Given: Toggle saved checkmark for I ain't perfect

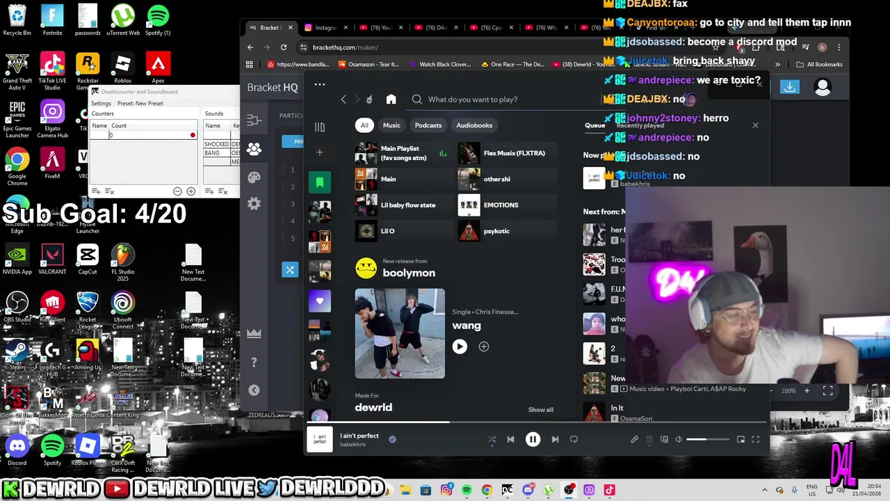Looking at the screenshot, I should (392, 439).
